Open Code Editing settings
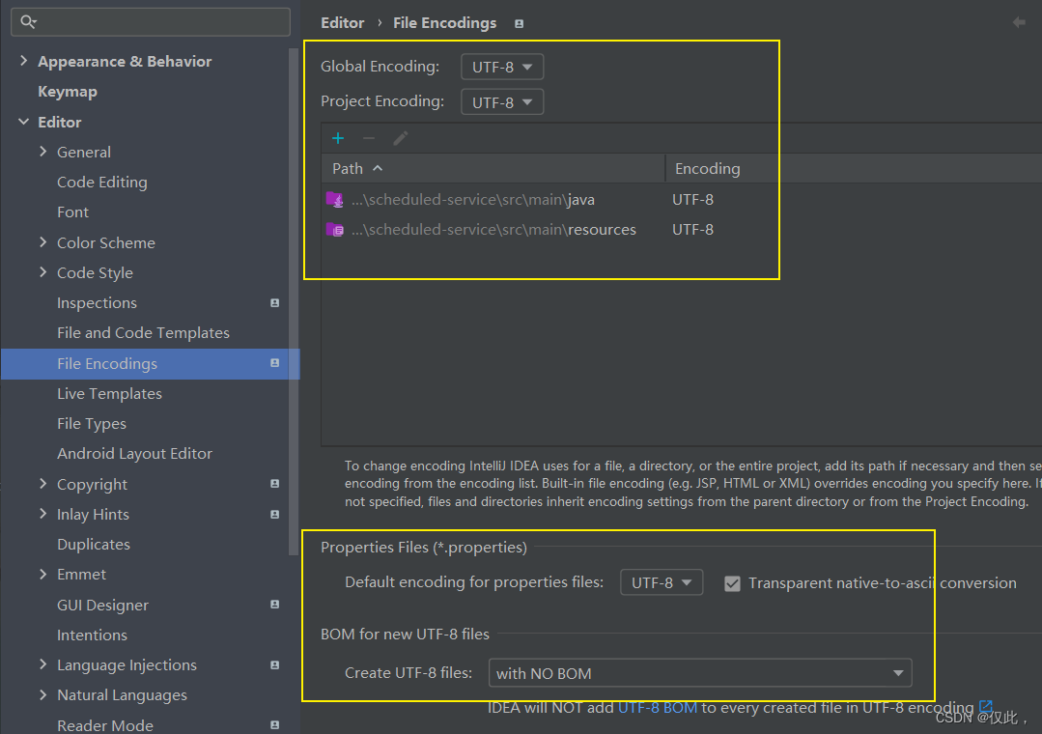 tap(102, 183)
